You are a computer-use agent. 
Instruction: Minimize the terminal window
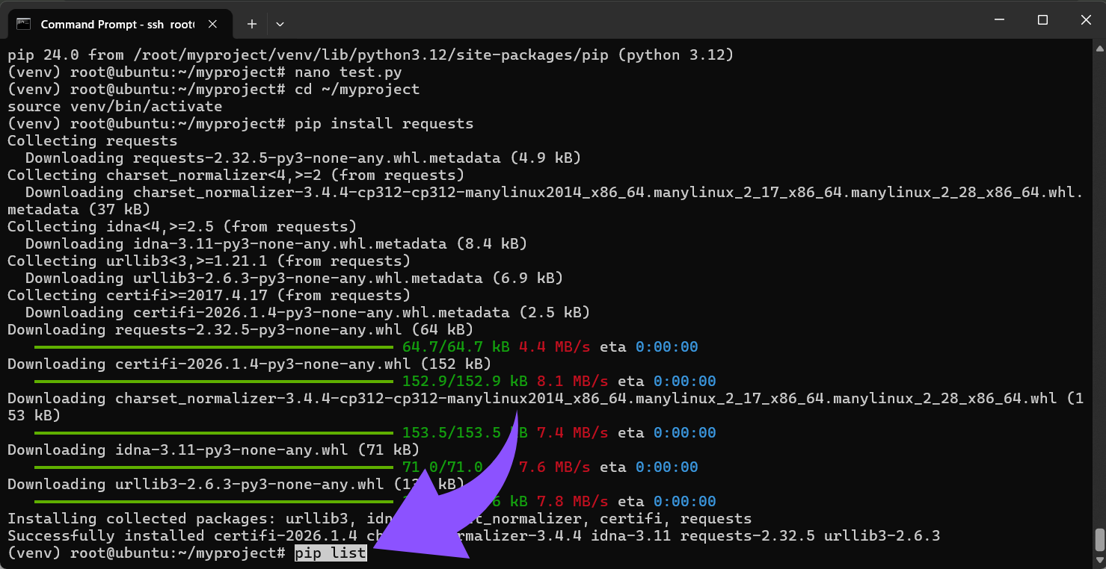click(1001, 20)
